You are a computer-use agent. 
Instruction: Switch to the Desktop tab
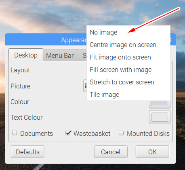26,55
